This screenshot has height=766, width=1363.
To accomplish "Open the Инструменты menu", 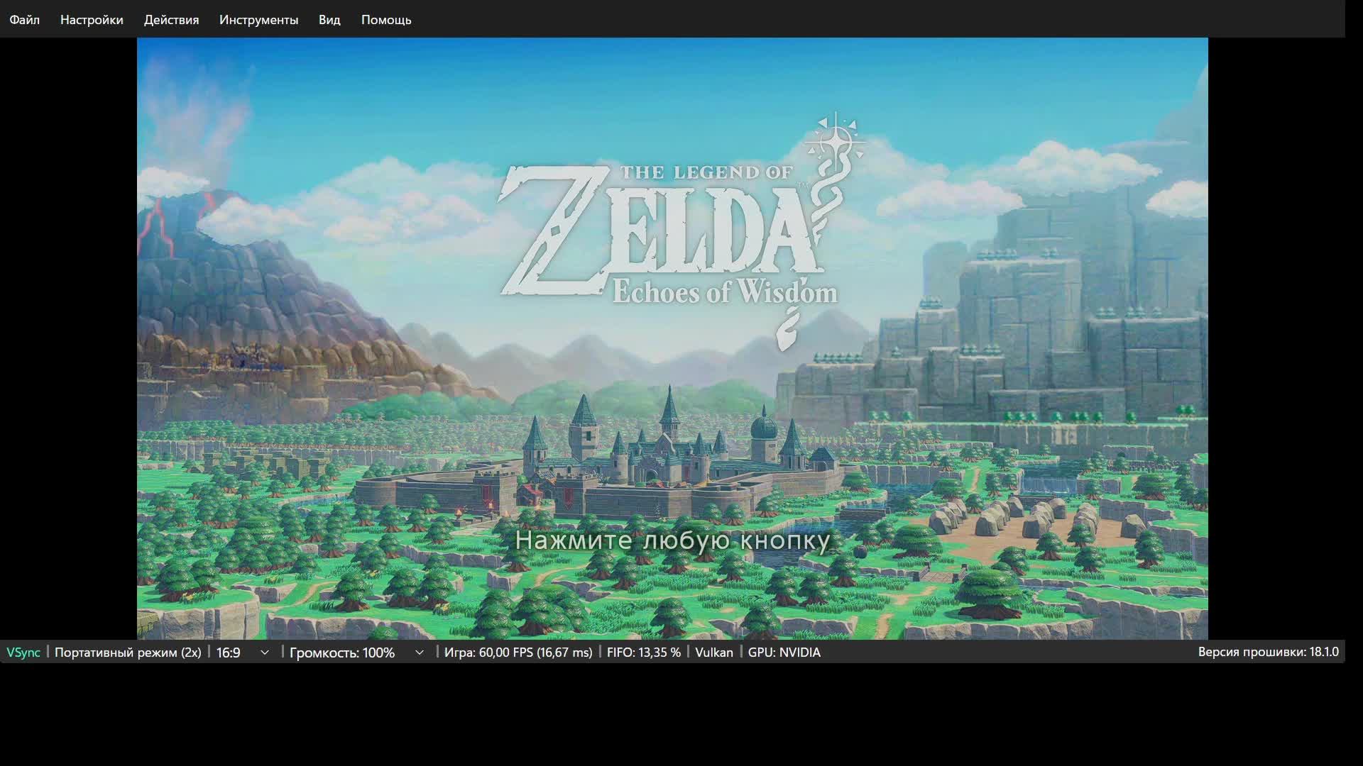I will pyautogui.click(x=258, y=19).
